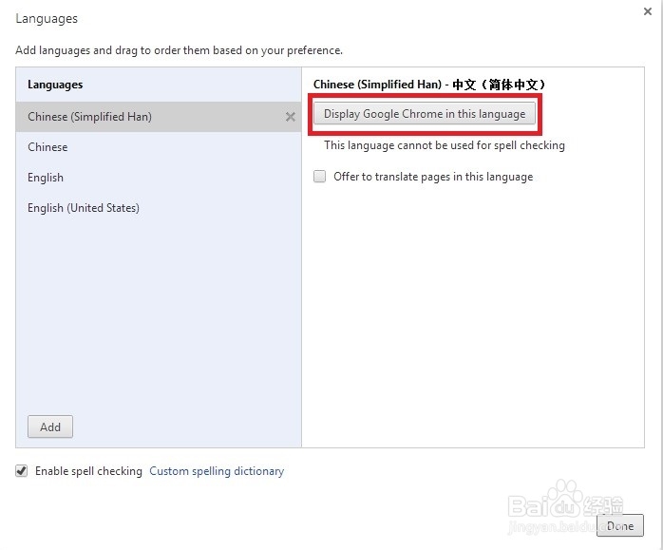The image size is (663, 550).
Task: Tick Offer to translate pages in this language
Action: click(x=320, y=176)
